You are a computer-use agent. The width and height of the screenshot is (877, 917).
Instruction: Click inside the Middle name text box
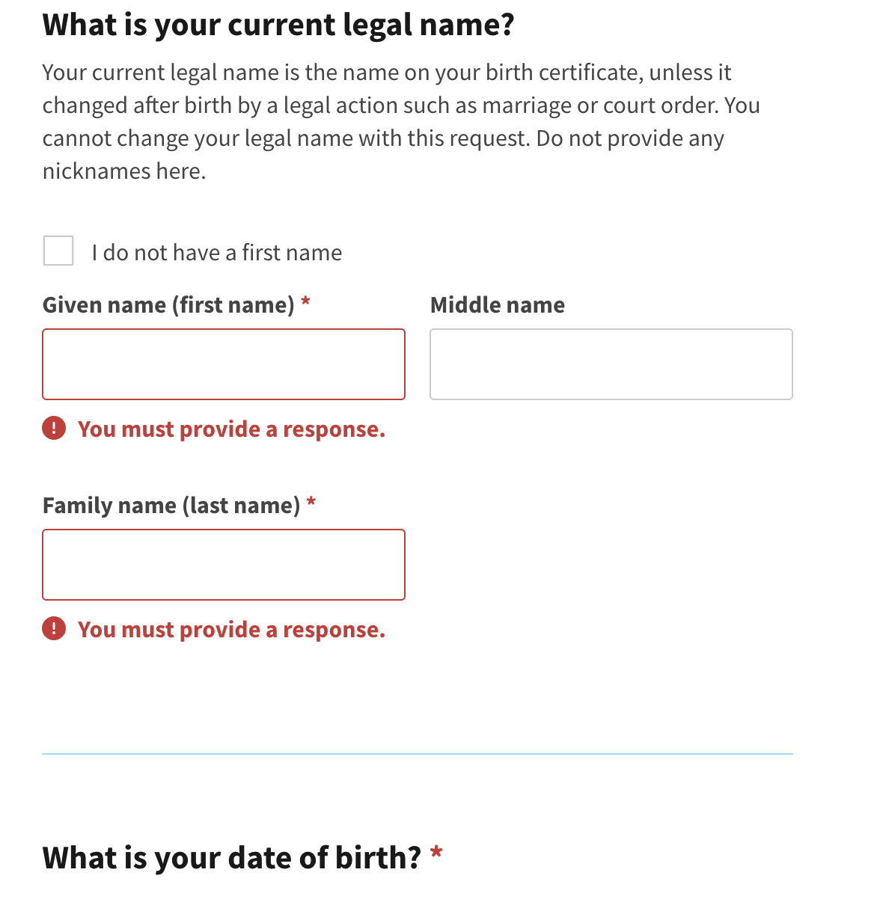click(611, 364)
